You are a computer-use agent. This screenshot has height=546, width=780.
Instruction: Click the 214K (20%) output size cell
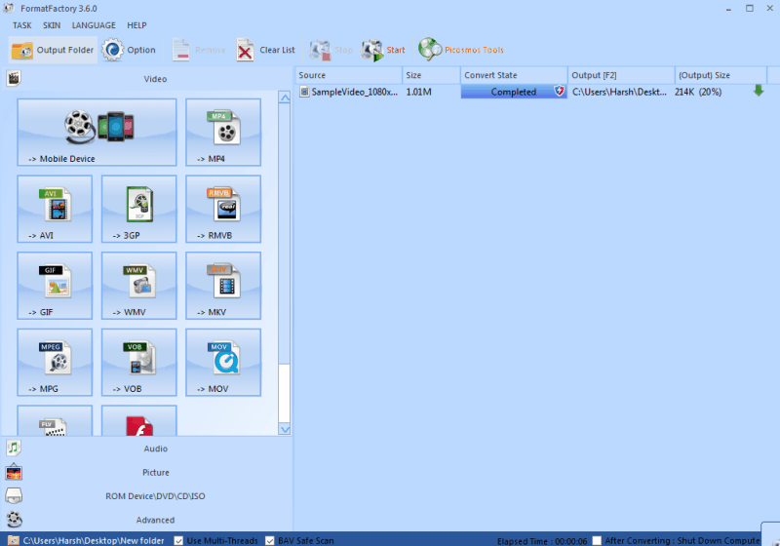click(x=698, y=92)
